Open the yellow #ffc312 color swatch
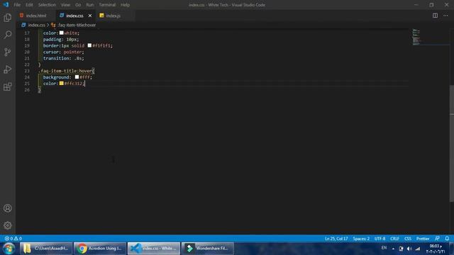The height and width of the screenshot is (255, 454). [62, 84]
